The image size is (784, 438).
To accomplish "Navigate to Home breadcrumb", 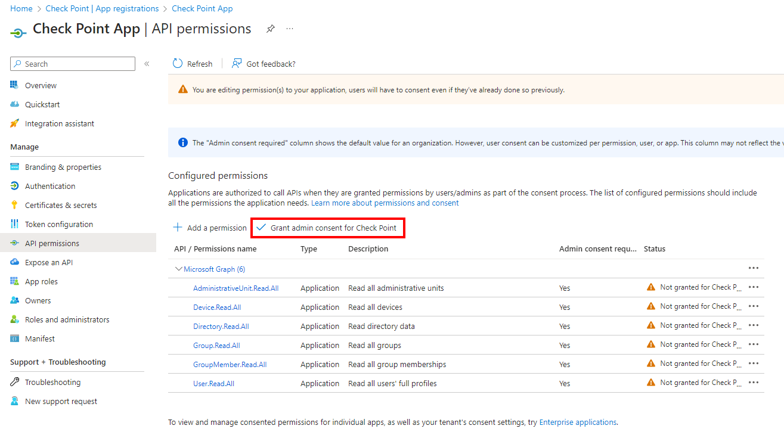I will coord(21,8).
